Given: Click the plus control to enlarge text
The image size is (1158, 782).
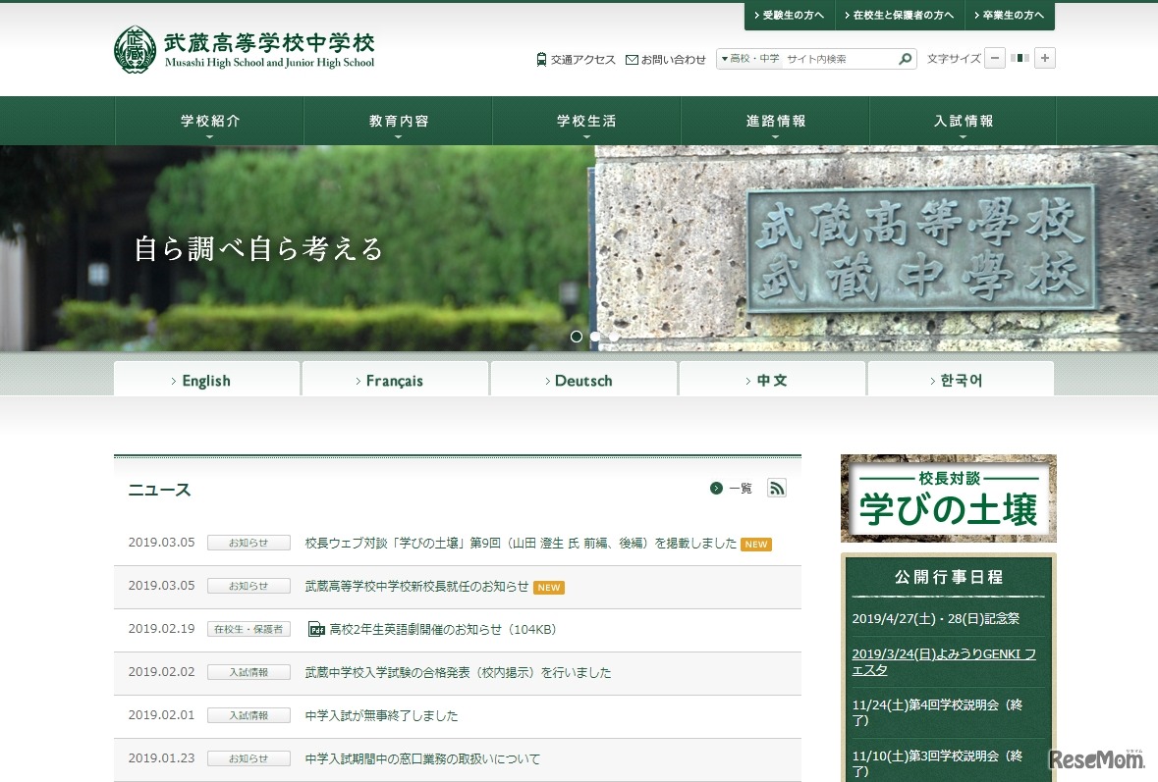Looking at the screenshot, I should pyautogui.click(x=1044, y=58).
